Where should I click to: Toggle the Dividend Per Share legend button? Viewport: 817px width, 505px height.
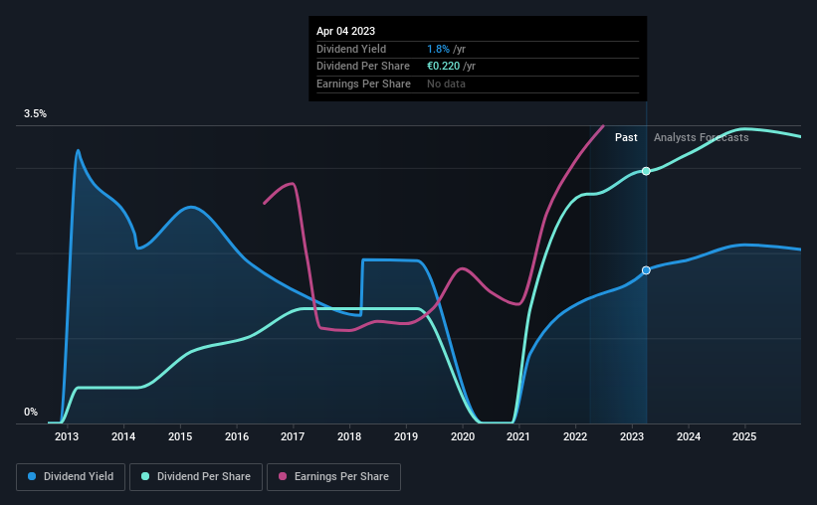click(x=196, y=477)
